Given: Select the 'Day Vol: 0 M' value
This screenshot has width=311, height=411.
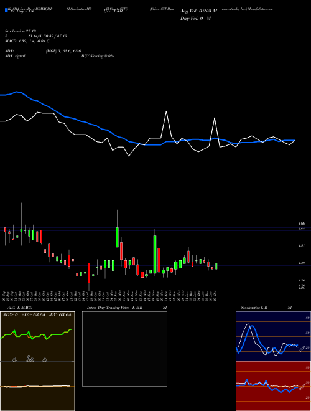Looking at the screenshot, I should 195,19.
